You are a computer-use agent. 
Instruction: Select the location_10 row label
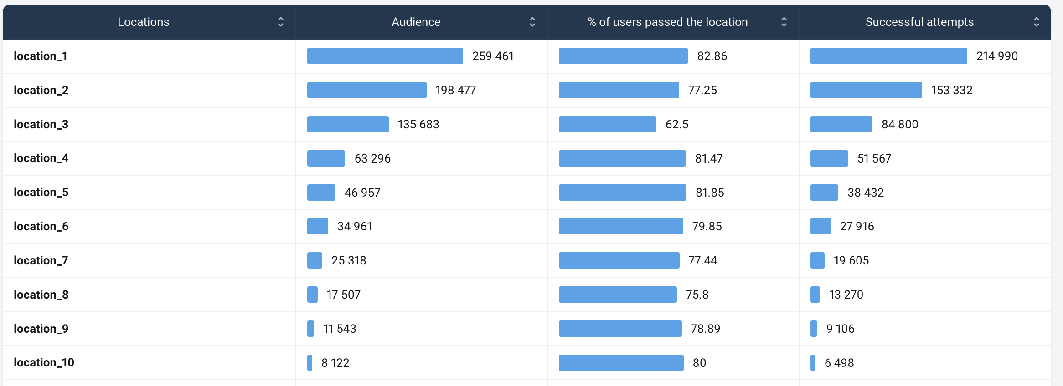[44, 362]
